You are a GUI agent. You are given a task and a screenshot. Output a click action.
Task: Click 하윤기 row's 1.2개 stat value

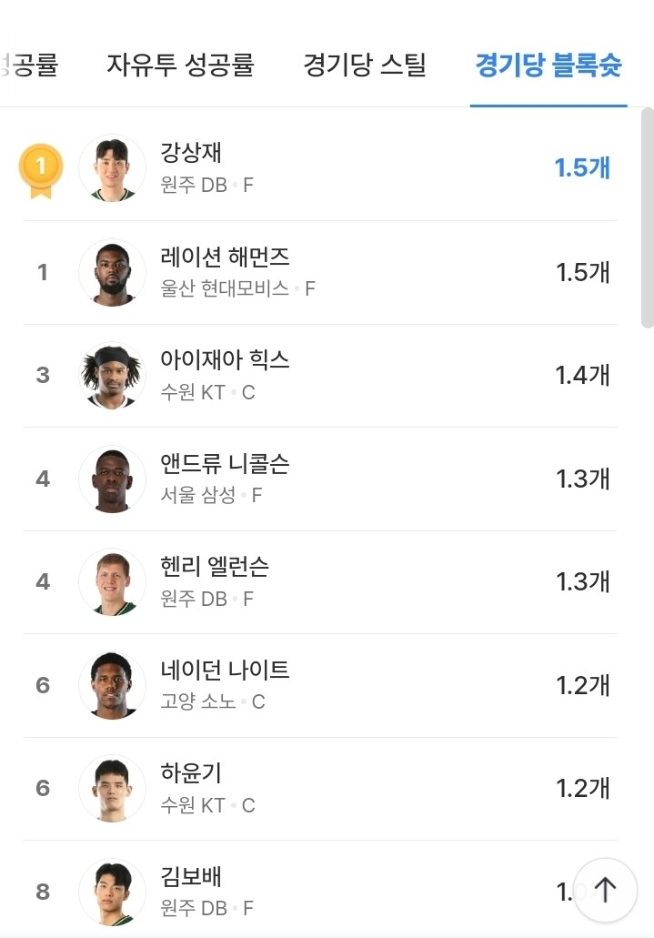pos(583,788)
